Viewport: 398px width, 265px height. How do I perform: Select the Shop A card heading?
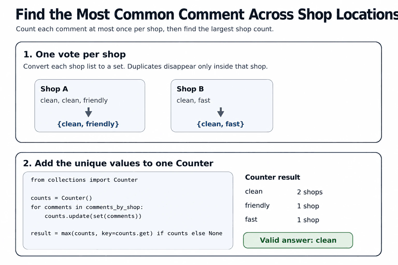tap(54, 89)
